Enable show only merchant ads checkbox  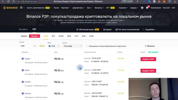pyautogui.click(x=87, y=46)
